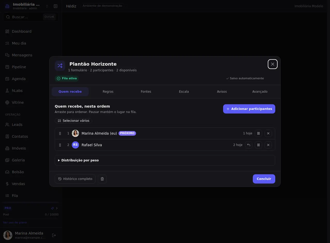Open the Fontes tab
Viewport: 330px width, 243px height.
[x=146, y=92]
